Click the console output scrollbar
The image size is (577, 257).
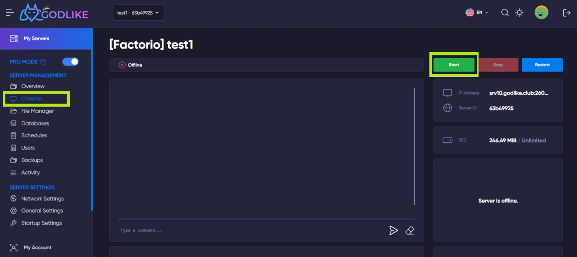point(414,147)
